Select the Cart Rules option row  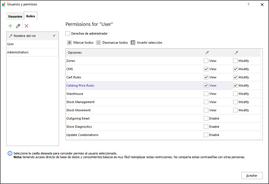163,77
